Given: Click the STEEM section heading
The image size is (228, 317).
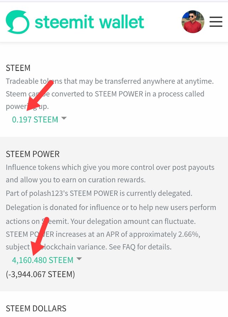Looking at the screenshot, I should pyautogui.click(x=18, y=68).
